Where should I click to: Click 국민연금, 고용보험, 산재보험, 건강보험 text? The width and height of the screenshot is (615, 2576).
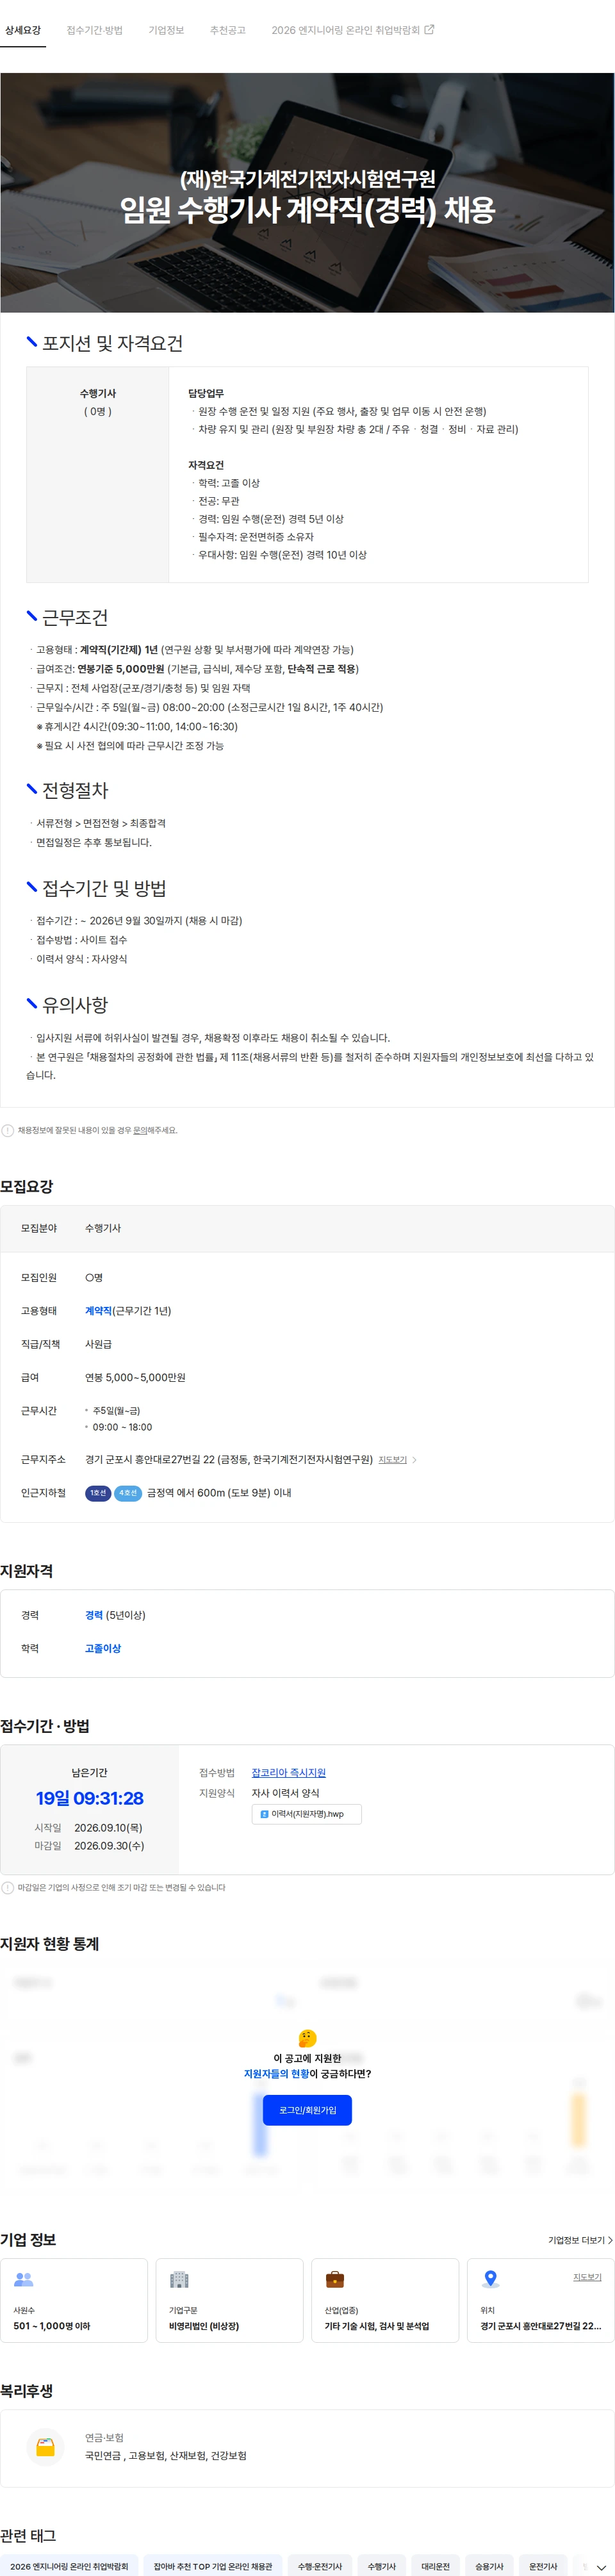point(166,2455)
